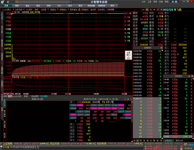This screenshot has width=194, height=150.
Task: Open the 文件 menu
Action: coord(144,2)
